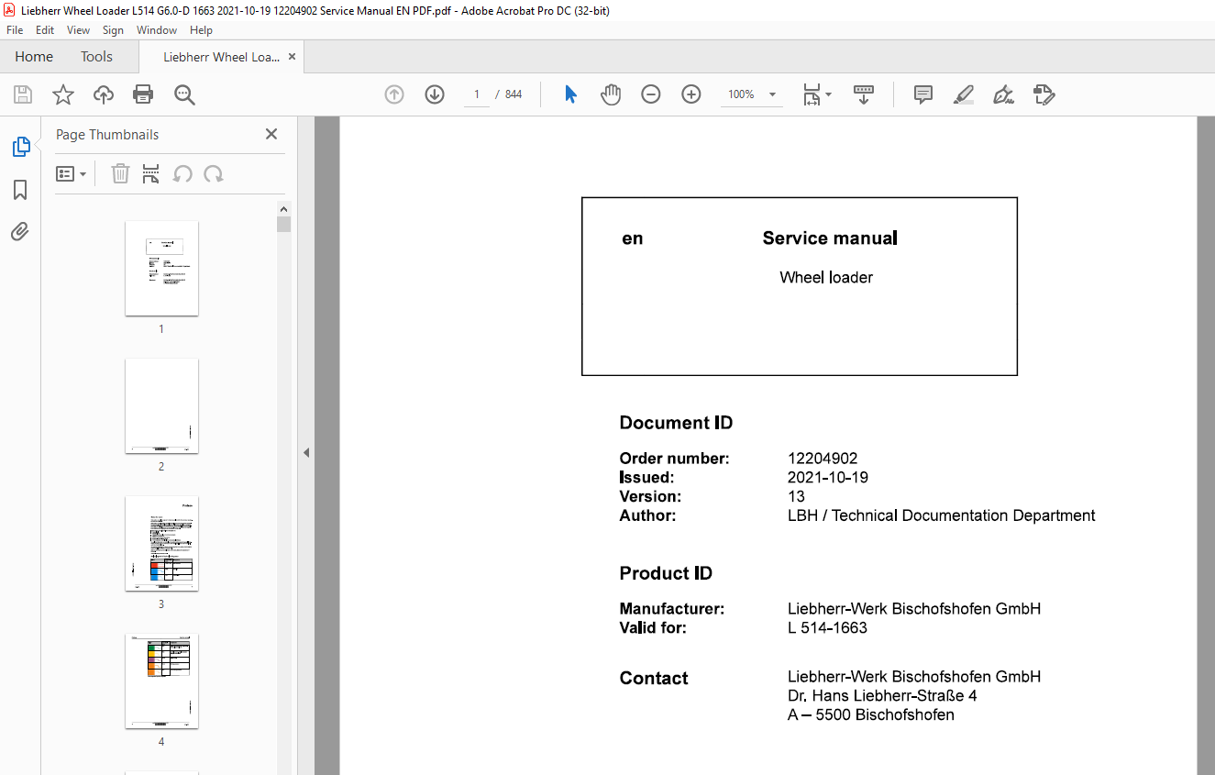Select page 1 thumbnail

click(161, 268)
